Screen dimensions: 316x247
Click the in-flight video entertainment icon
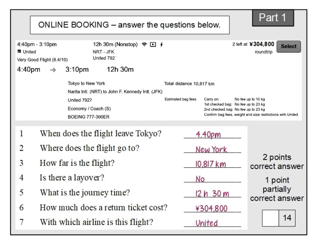click(153, 44)
